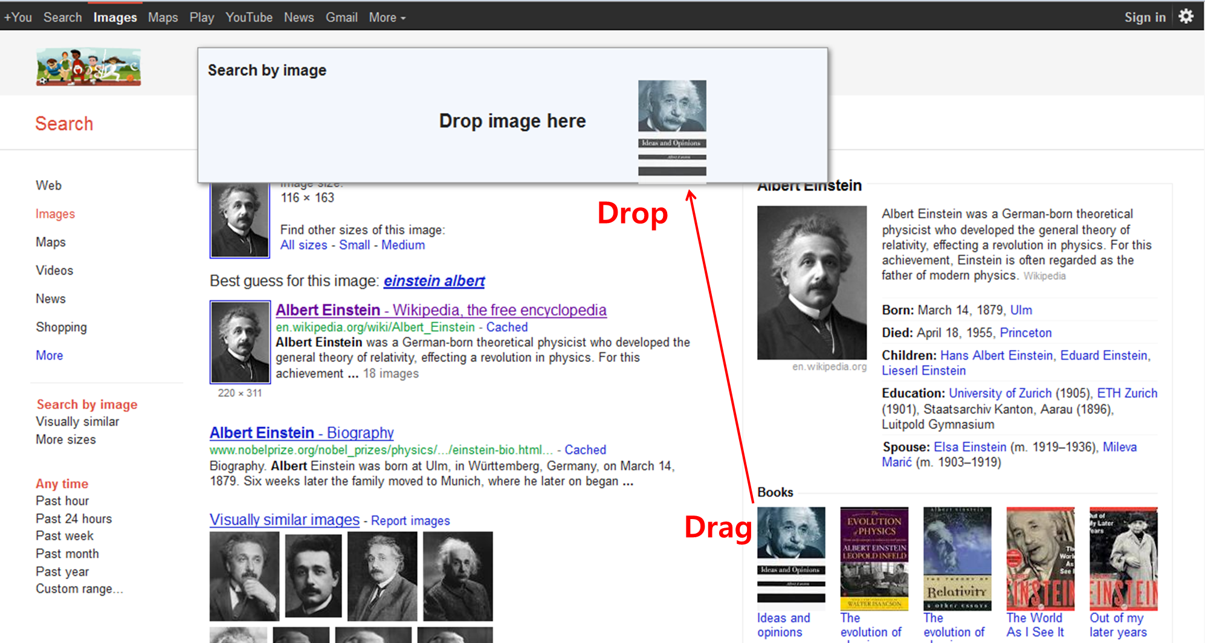Click the Sign in button

pyautogui.click(x=1145, y=18)
